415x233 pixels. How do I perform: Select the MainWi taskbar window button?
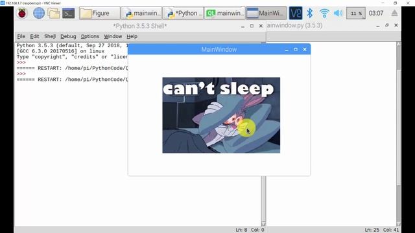click(x=267, y=13)
